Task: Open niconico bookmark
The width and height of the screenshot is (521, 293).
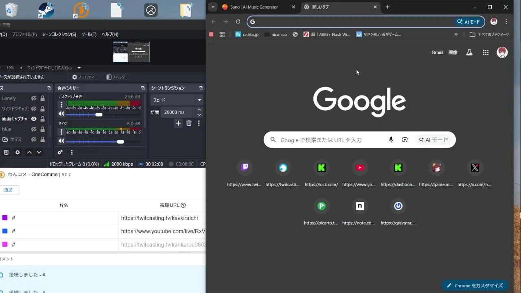Action: click(276, 35)
